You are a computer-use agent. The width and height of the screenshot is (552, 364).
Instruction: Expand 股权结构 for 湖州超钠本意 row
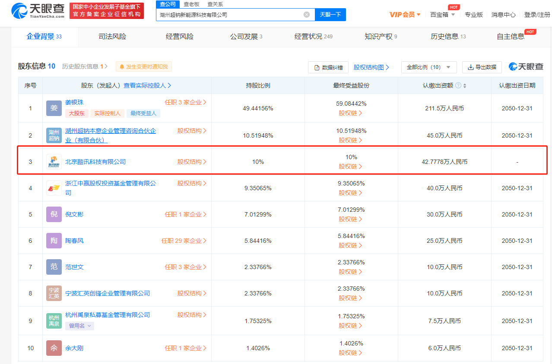(x=192, y=131)
